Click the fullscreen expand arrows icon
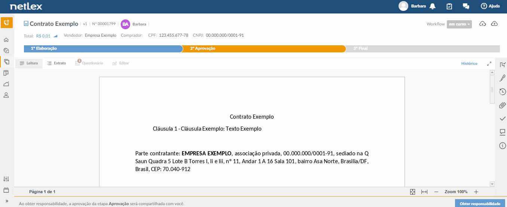This screenshot has height=207, width=507. point(489,64)
